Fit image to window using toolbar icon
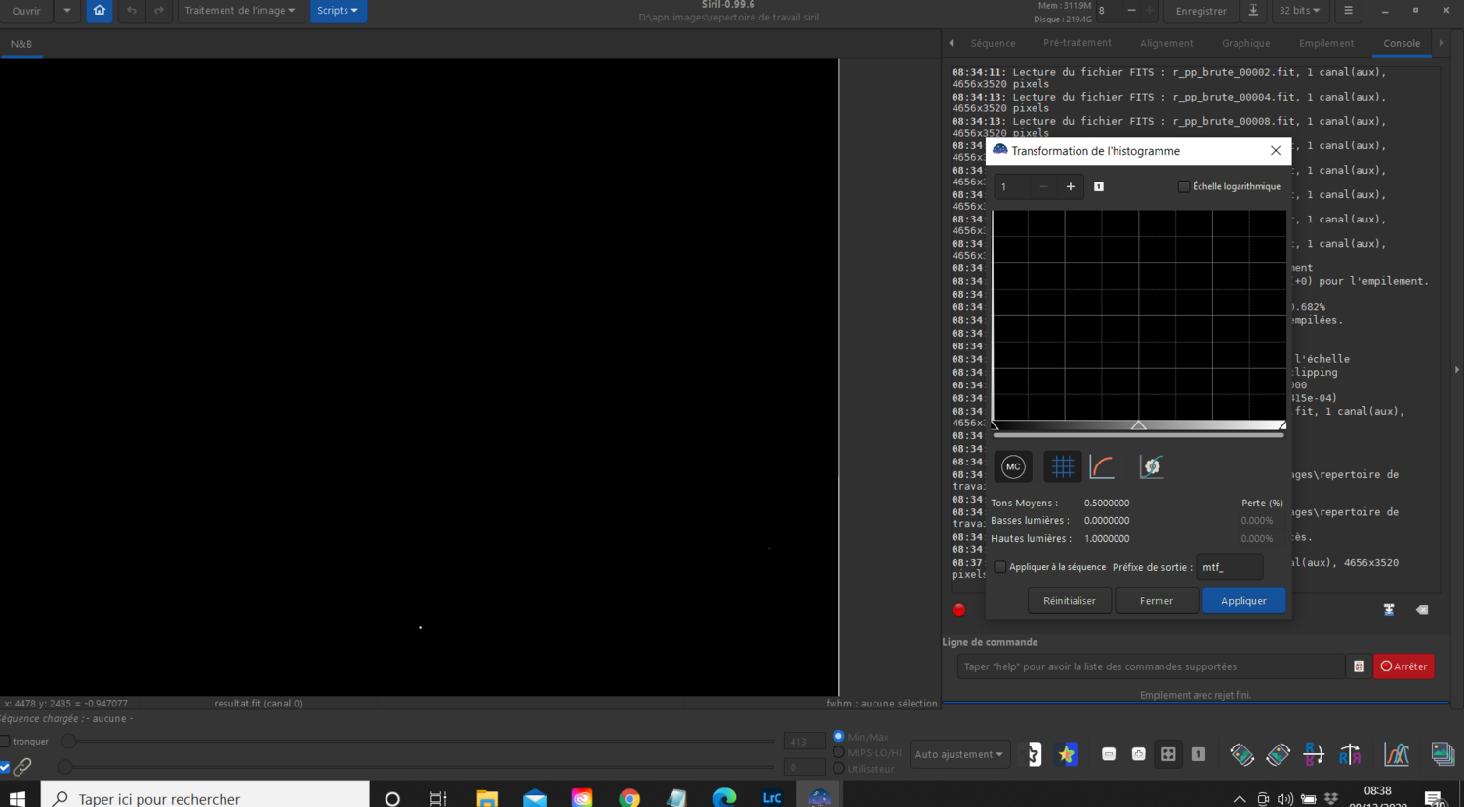Viewport: 1464px width, 807px height. [1167, 754]
